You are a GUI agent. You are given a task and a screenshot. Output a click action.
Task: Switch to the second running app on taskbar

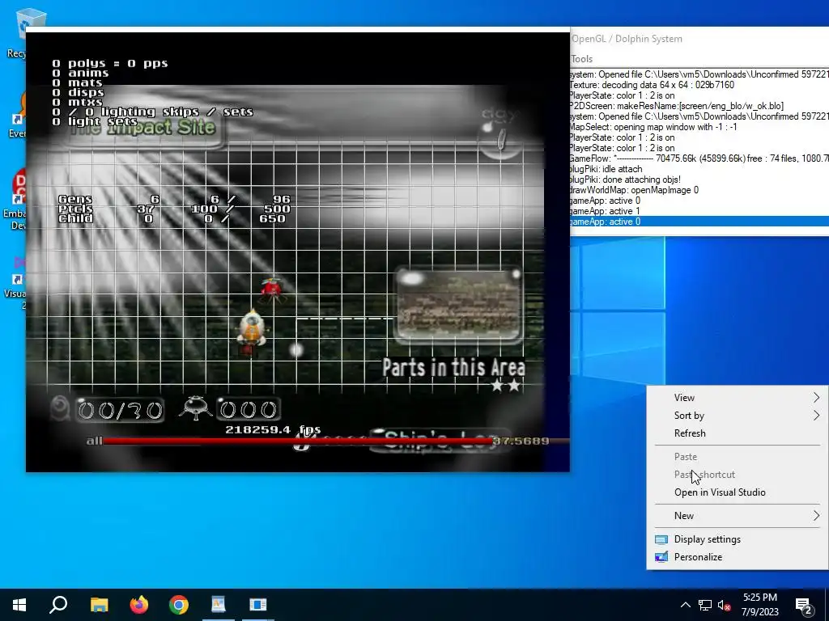(x=258, y=605)
